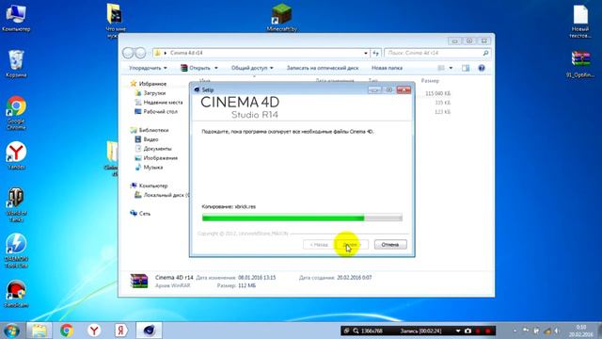Click the Далее button in Setup

351,245
